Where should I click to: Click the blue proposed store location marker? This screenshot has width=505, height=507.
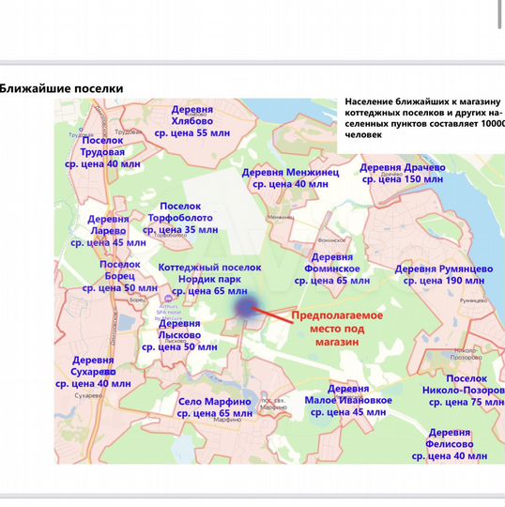[247, 307]
